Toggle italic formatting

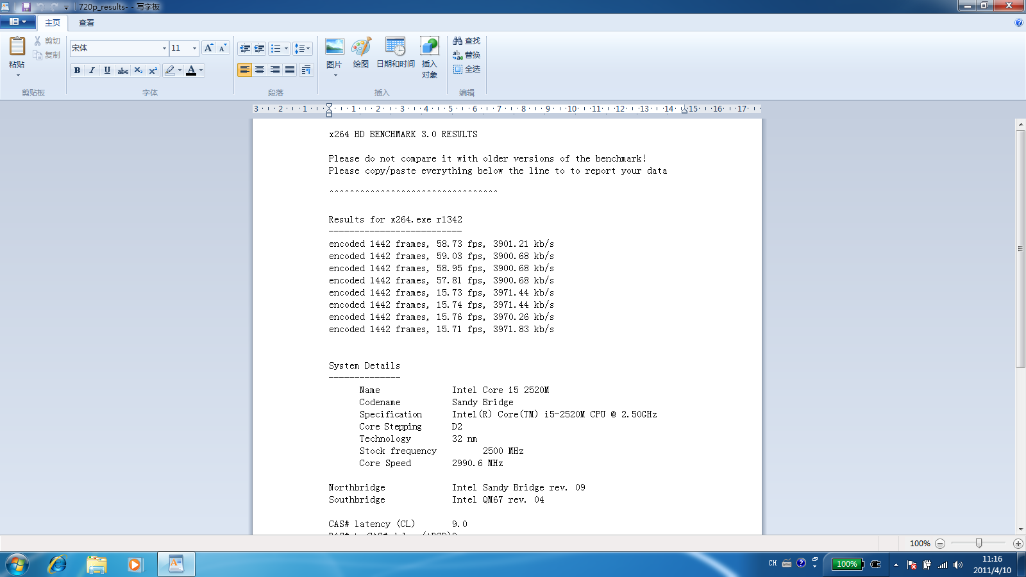[x=92, y=71]
